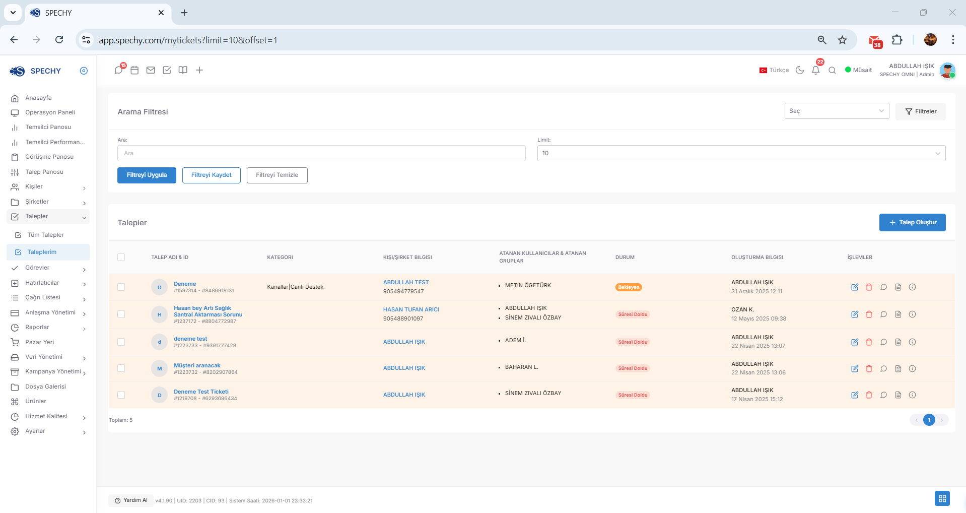Expand Şirketler sidebar menu
The width and height of the screenshot is (966, 513).
pos(48,202)
